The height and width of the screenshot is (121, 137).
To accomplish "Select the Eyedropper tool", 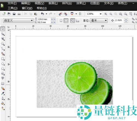I will pos(3,93).
